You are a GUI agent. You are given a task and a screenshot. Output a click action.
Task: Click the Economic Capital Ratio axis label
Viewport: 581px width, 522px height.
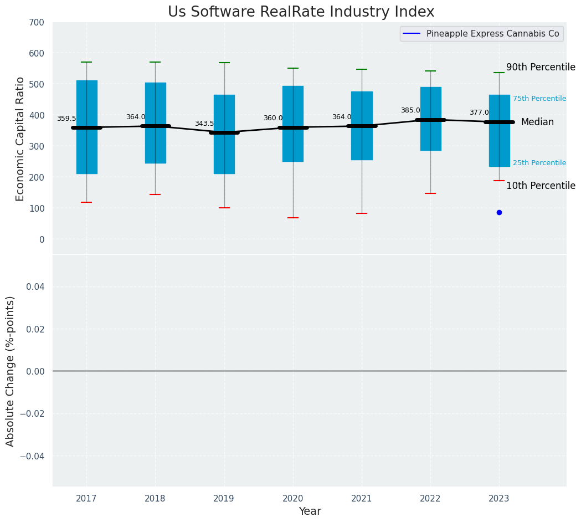point(20,139)
